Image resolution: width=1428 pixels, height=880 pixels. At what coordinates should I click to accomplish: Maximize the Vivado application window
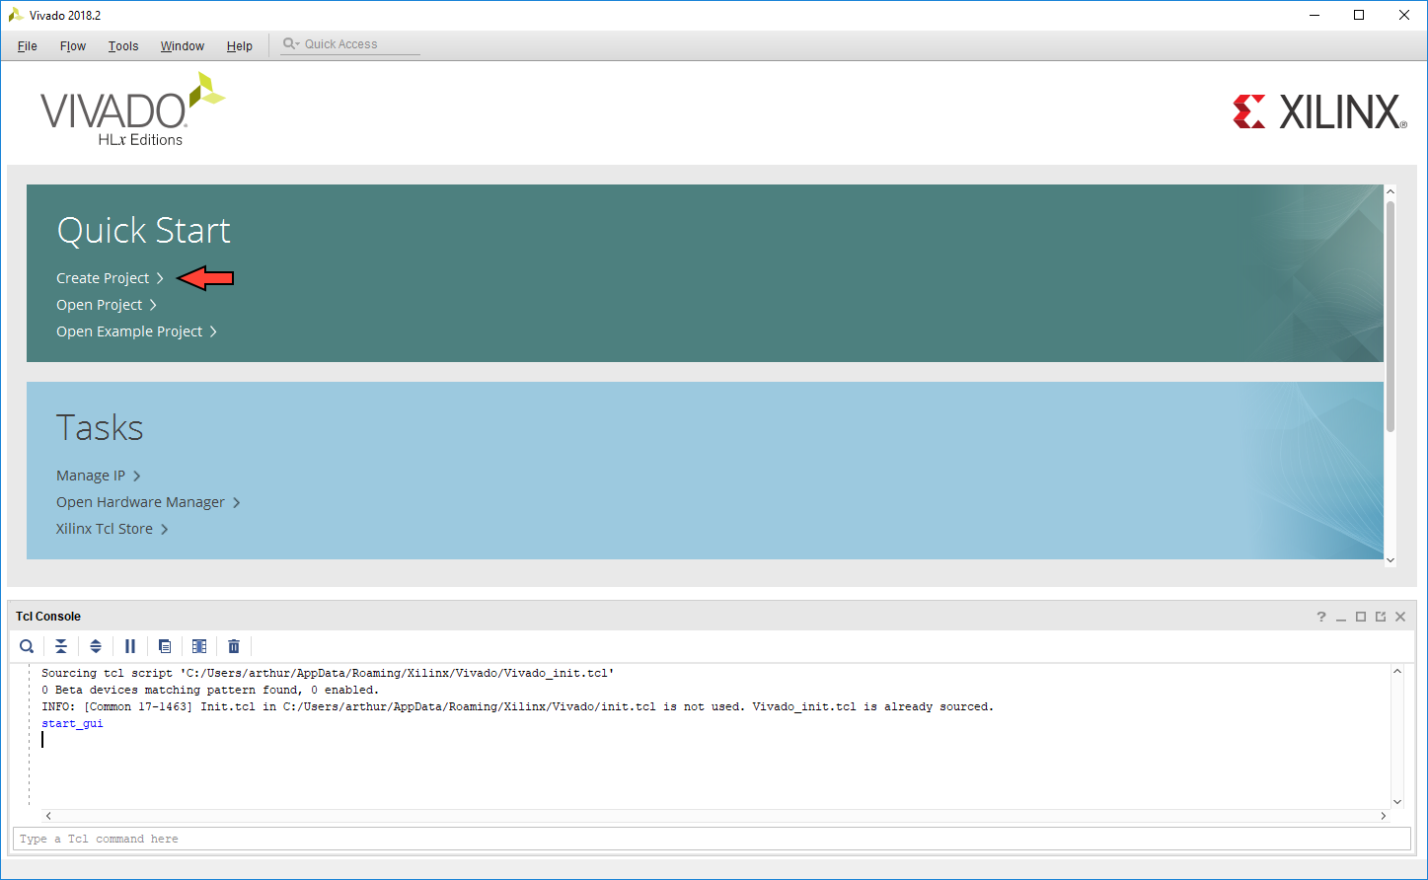(x=1359, y=15)
